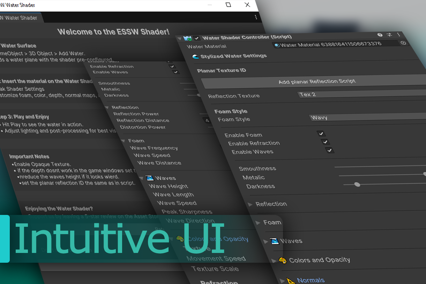
Task: Click the Reflection Power label
Action: pos(136,114)
